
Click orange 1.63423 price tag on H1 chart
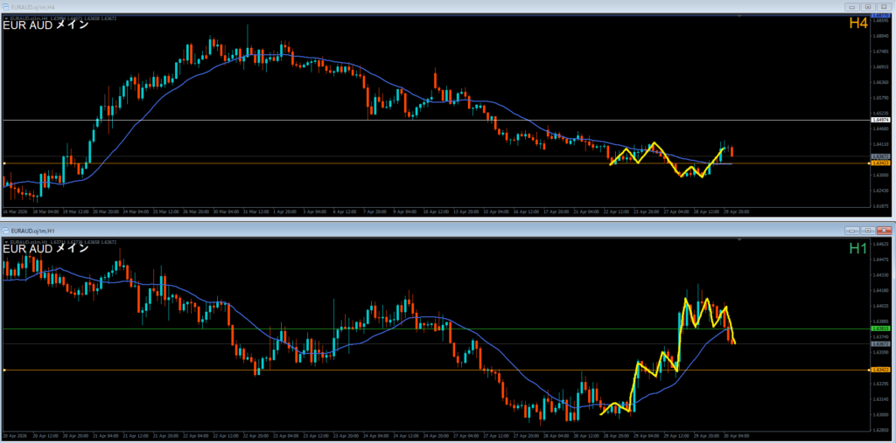point(881,370)
